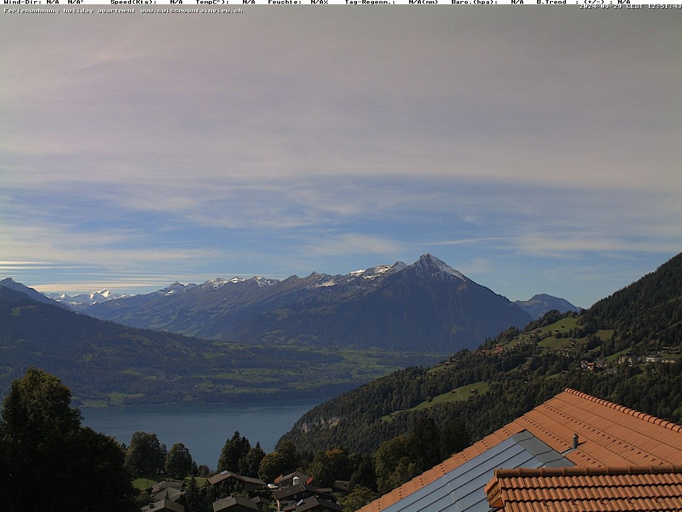This screenshot has width=682, height=512.
Task: Click the "Feuchte:" humidity label
Action: coord(285,2)
